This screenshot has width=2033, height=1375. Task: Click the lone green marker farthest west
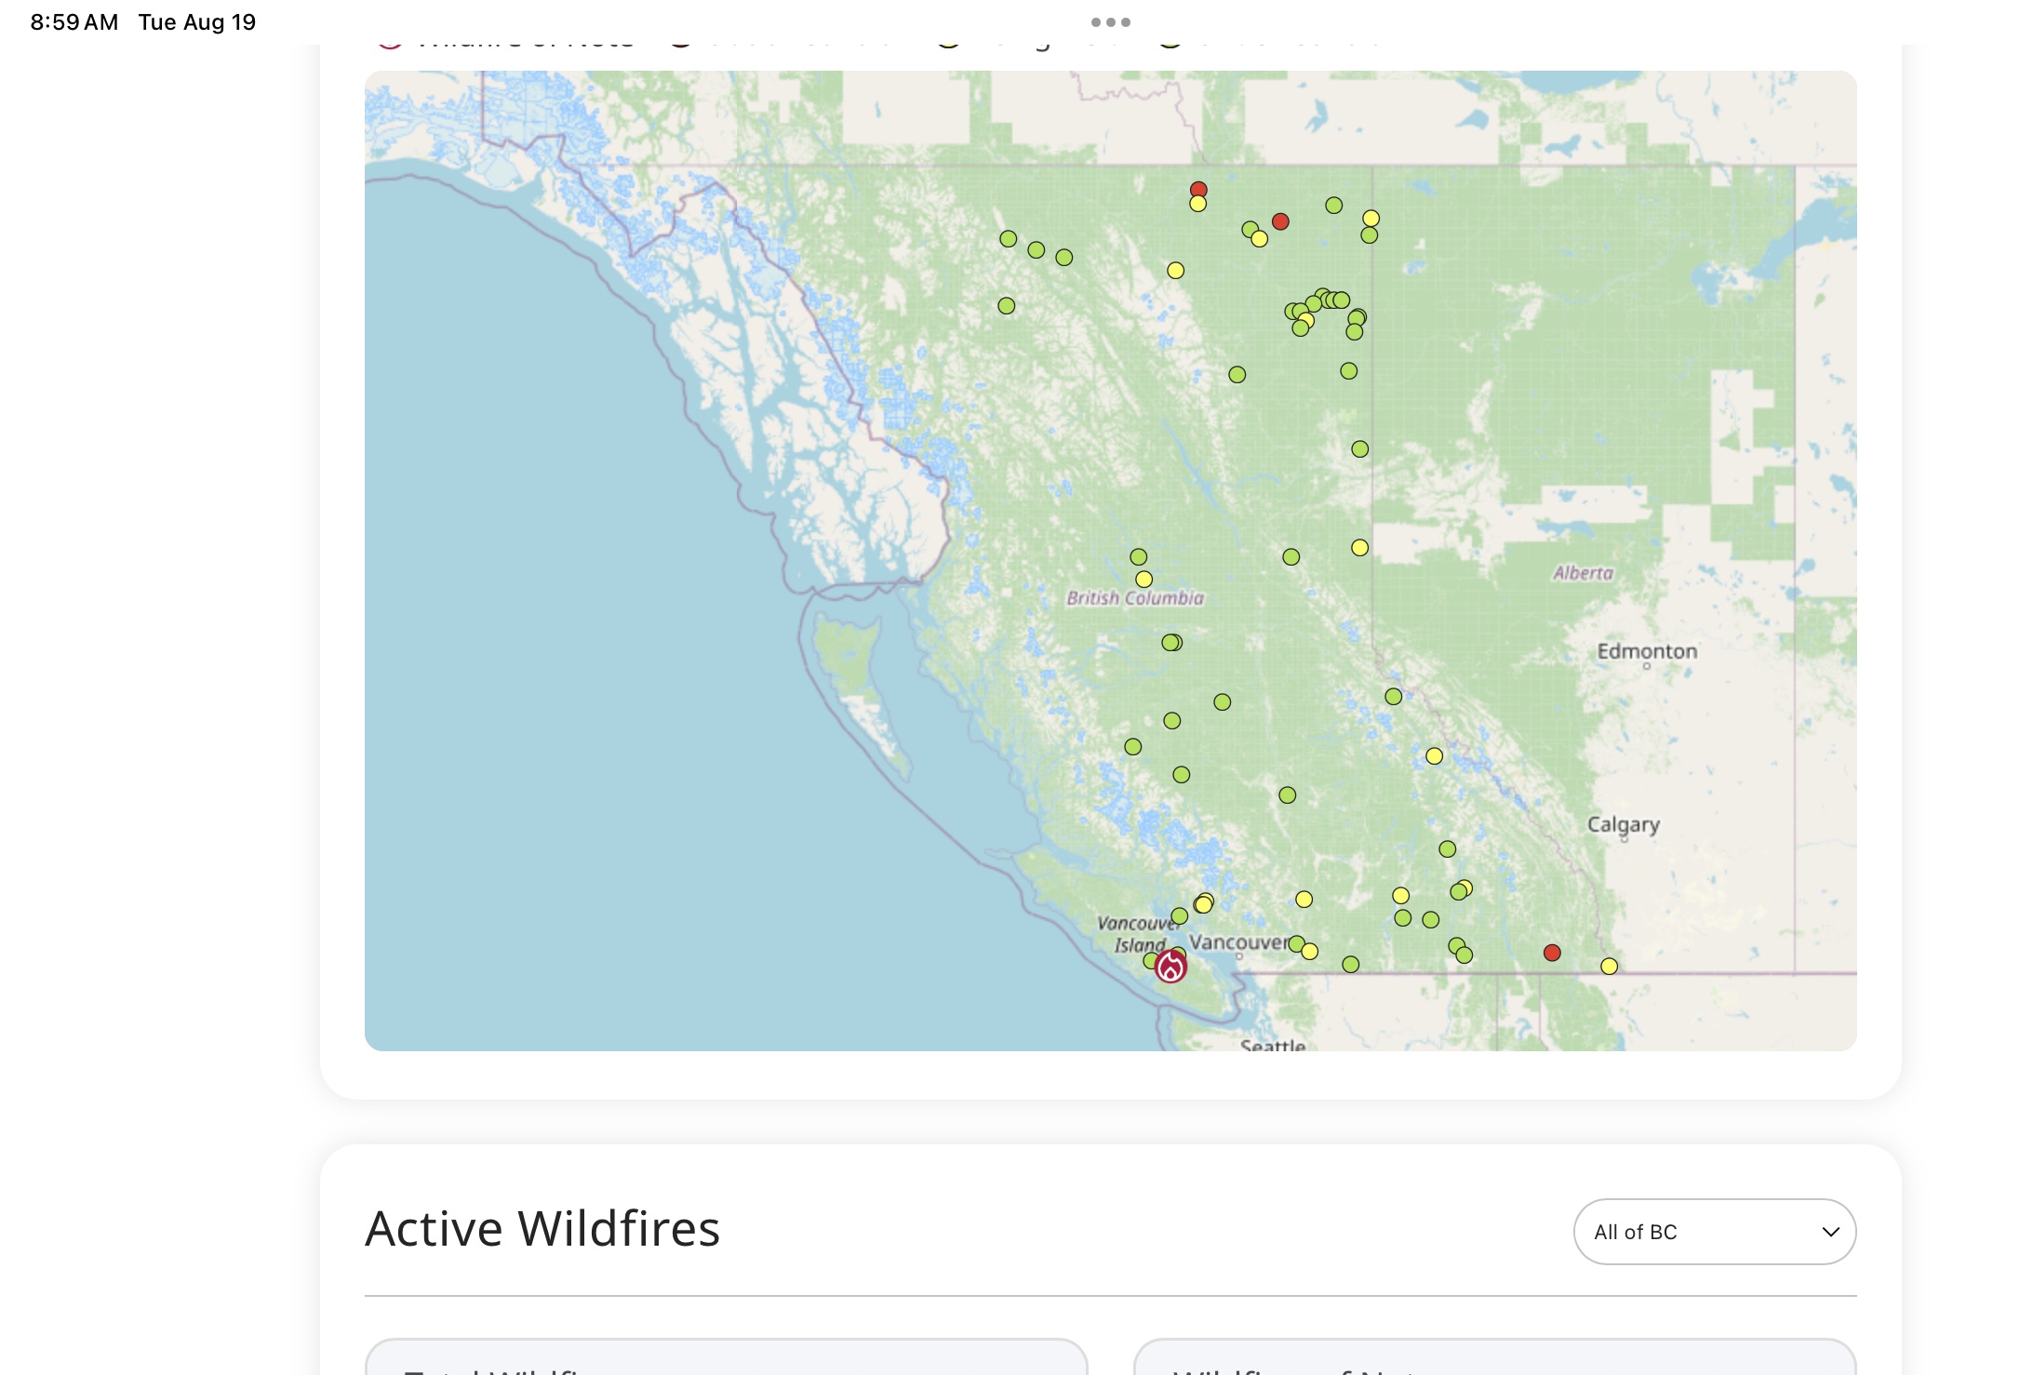(x=1007, y=306)
